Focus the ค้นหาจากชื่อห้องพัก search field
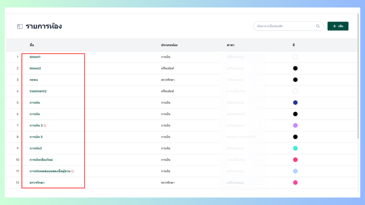Viewport: 365px width, 205px height. 289,26
